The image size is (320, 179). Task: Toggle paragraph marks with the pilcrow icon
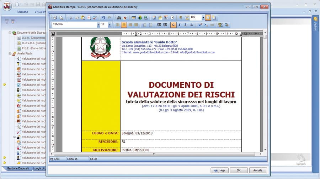(181, 18)
